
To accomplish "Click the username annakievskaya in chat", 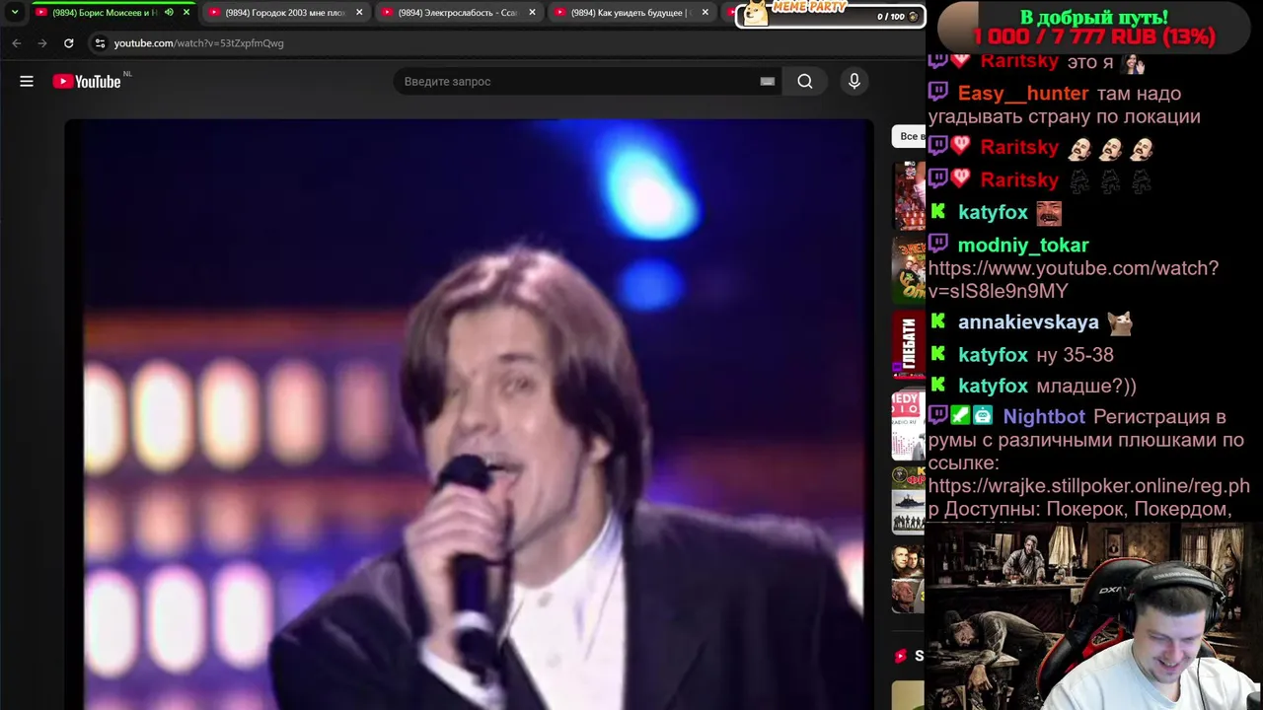I will click(1028, 322).
